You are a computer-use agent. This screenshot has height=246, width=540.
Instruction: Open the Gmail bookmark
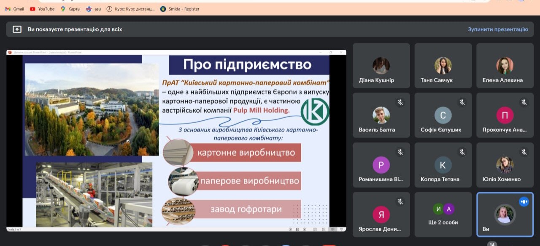point(14,9)
